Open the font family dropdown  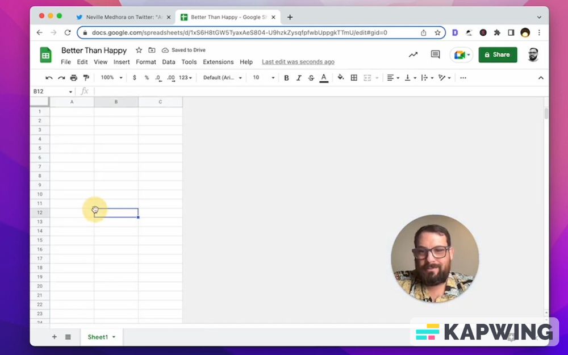[x=222, y=78]
